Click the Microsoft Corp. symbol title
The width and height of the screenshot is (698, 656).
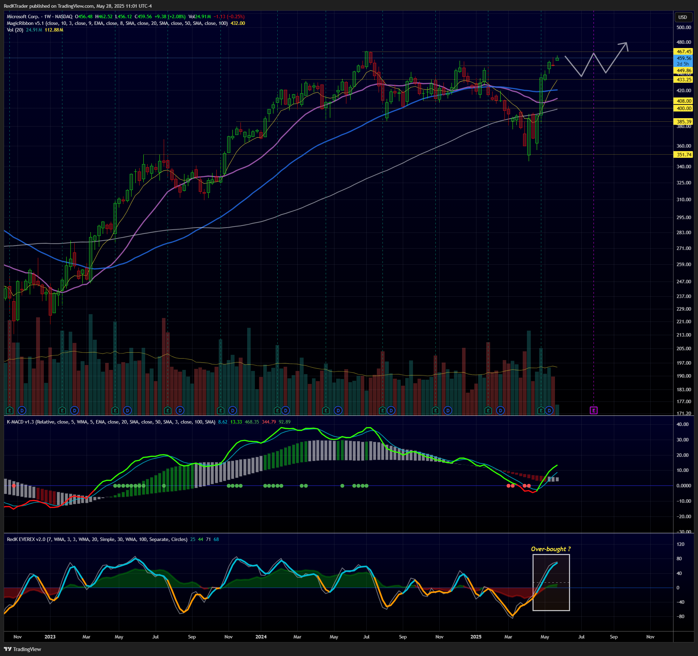(x=23, y=16)
